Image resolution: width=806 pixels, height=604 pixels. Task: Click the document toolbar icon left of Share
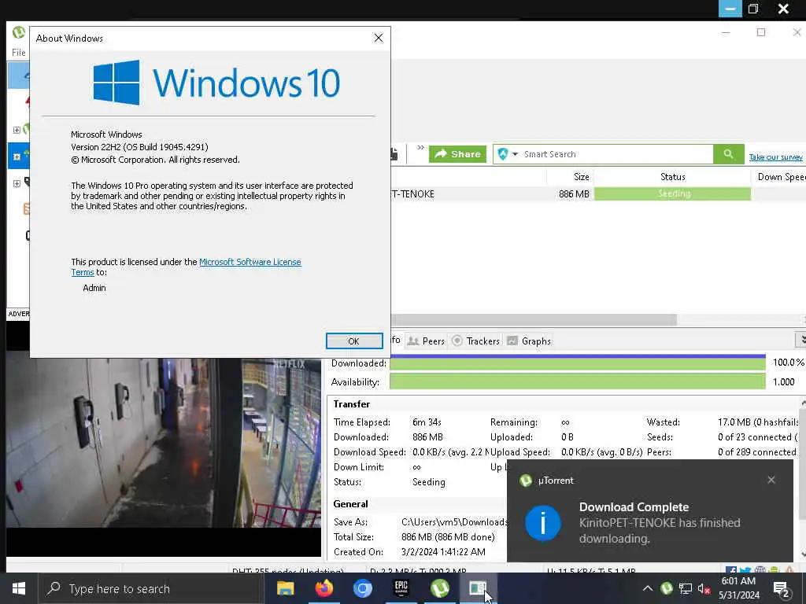point(394,153)
